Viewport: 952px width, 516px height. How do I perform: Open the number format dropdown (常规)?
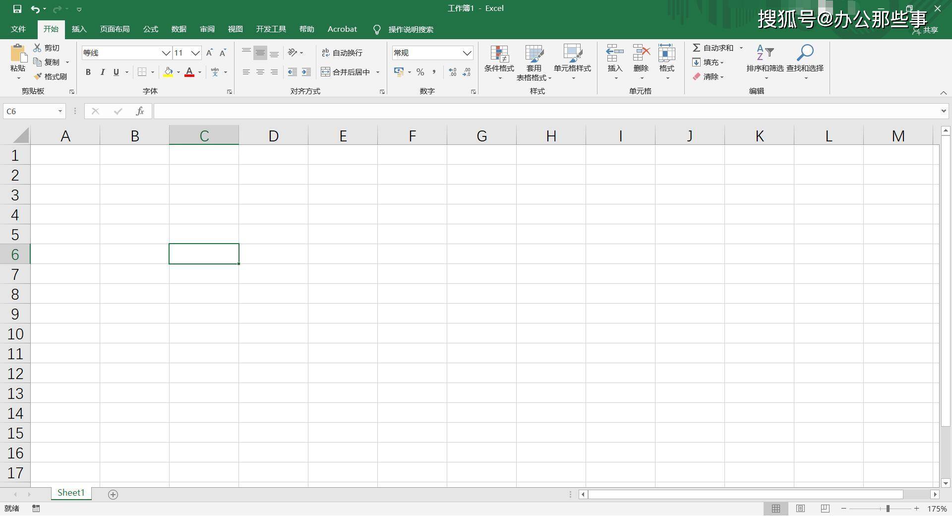click(467, 53)
